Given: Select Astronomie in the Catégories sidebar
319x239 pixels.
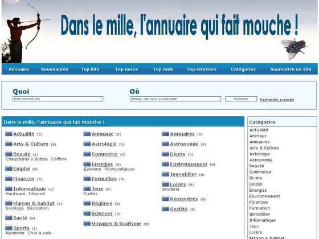Looking at the screenshot, I should click(261, 160).
